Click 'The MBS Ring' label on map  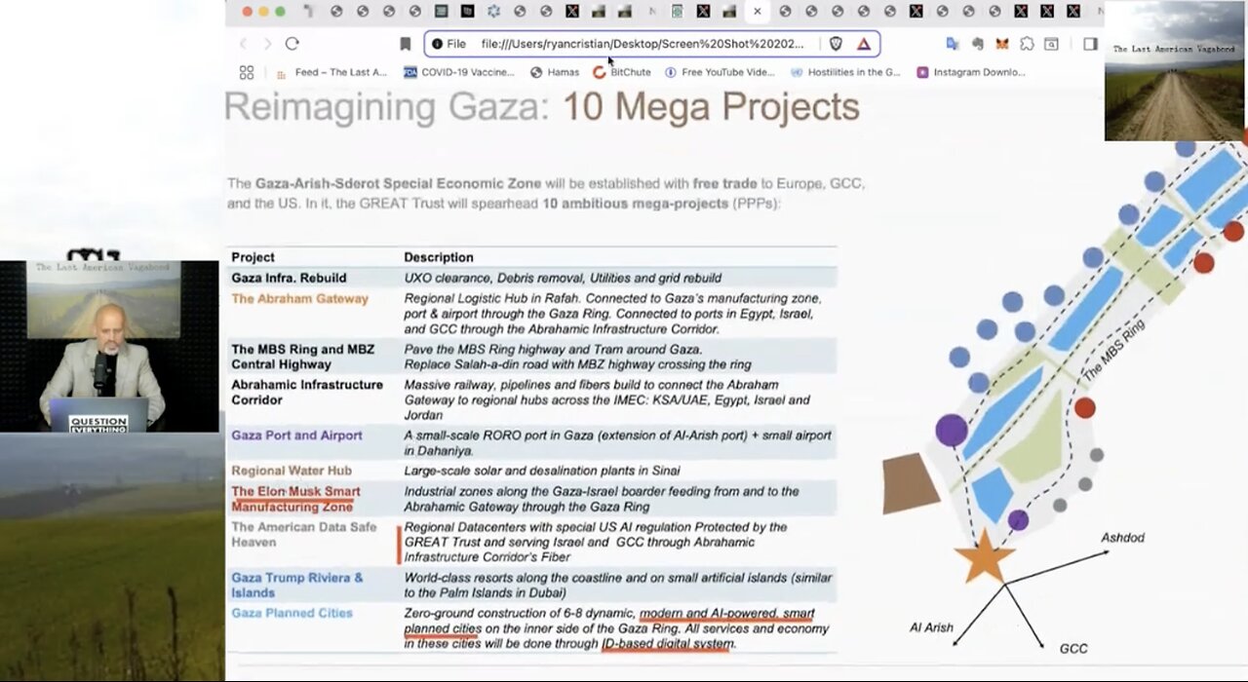click(x=1111, y=350)
